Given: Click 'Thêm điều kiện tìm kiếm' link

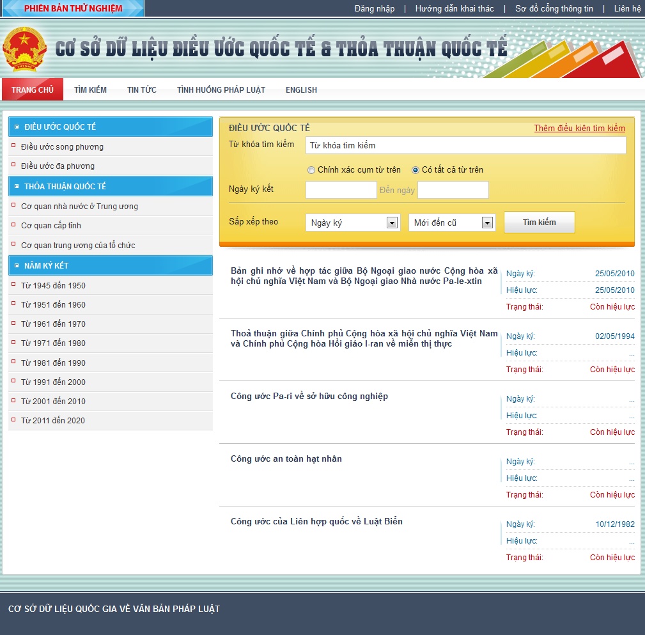Looking at the screenshot, I should tap(579, 128).
